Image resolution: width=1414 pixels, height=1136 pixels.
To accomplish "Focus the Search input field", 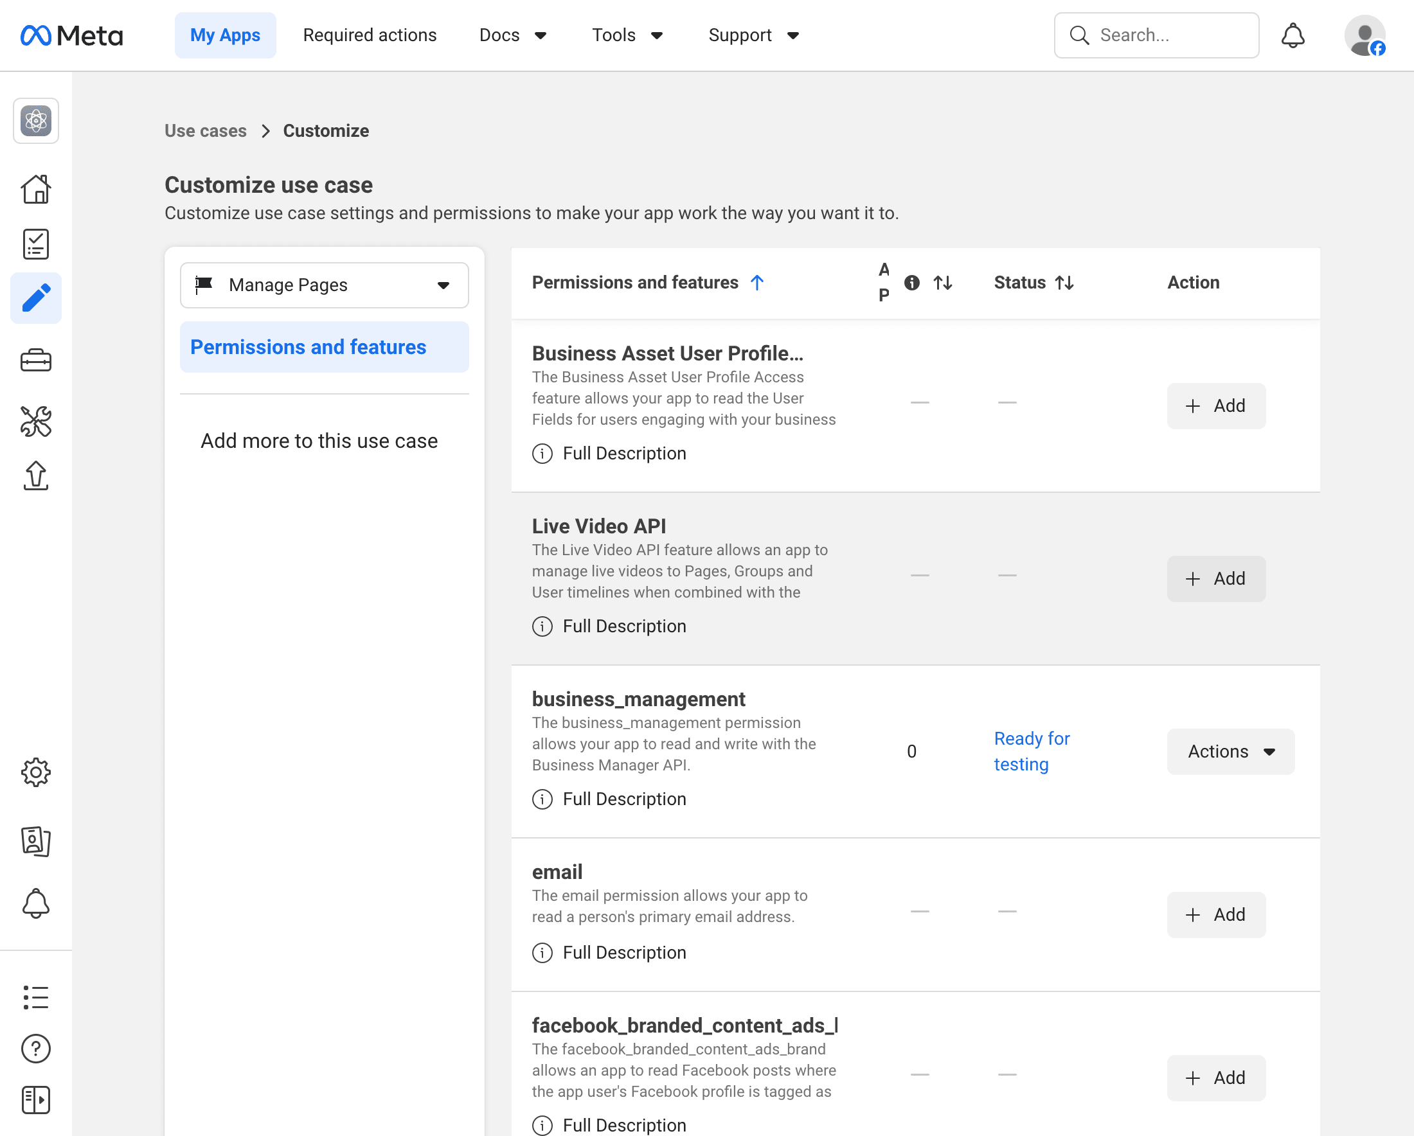I will coord(1156,35).
